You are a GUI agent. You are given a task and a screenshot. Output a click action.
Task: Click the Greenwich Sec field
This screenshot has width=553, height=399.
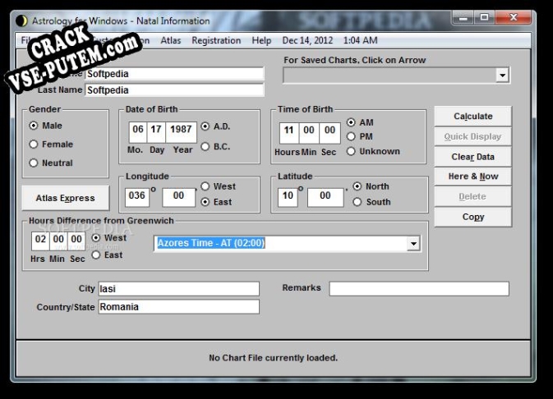tap(76, 240)
